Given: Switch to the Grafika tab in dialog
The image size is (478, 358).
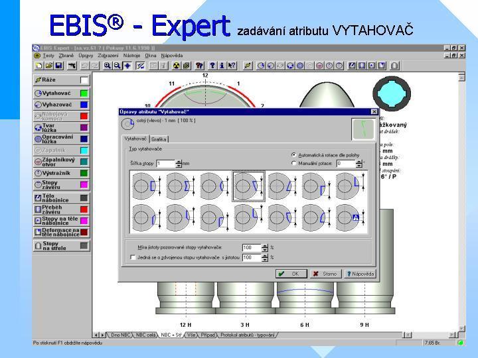Looking at the screenshot, I should [x=159, y=139].
